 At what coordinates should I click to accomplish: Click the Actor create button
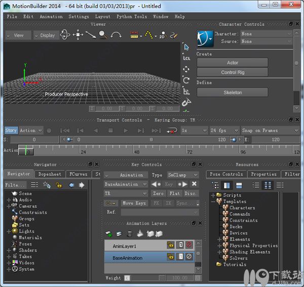pyautogui.click(x=233, y=63)
